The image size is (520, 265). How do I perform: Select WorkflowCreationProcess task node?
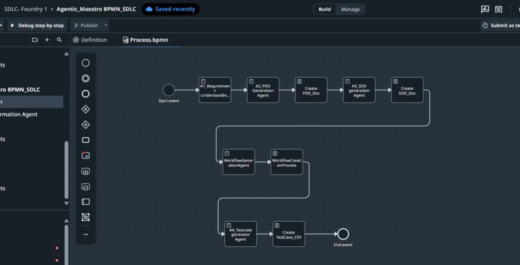tap(287, 162)
